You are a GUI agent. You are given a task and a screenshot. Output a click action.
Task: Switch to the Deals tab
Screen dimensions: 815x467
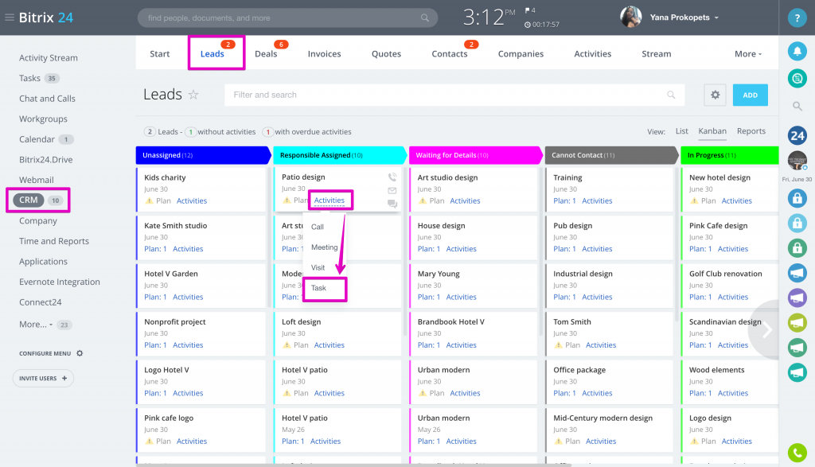click(266, 53)
